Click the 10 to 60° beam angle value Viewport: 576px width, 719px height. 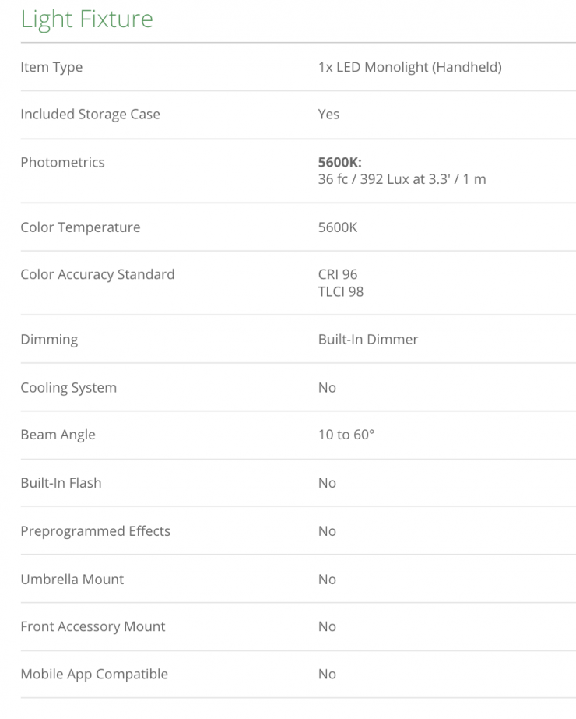click(346, 435)
